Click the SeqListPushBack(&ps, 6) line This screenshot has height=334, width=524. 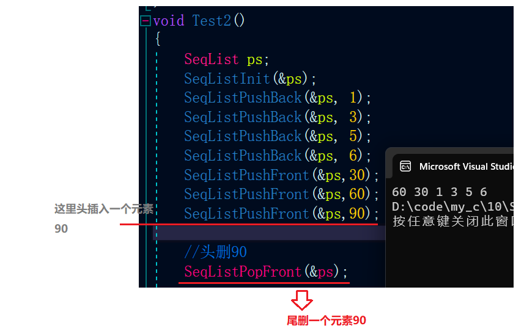(x=278, y=156)
